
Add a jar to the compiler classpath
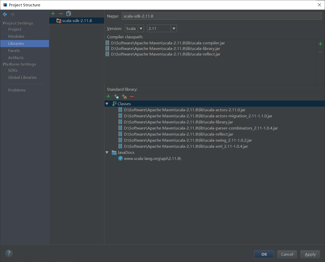tap(320, 44)
